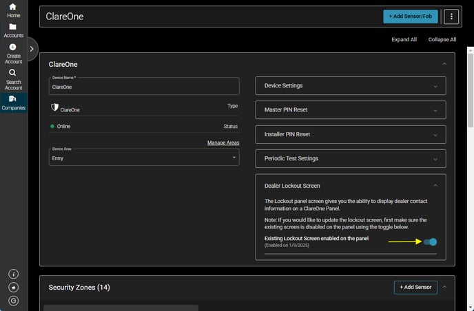Click the Enabled on 1/9/2025 note

[287, 246]
